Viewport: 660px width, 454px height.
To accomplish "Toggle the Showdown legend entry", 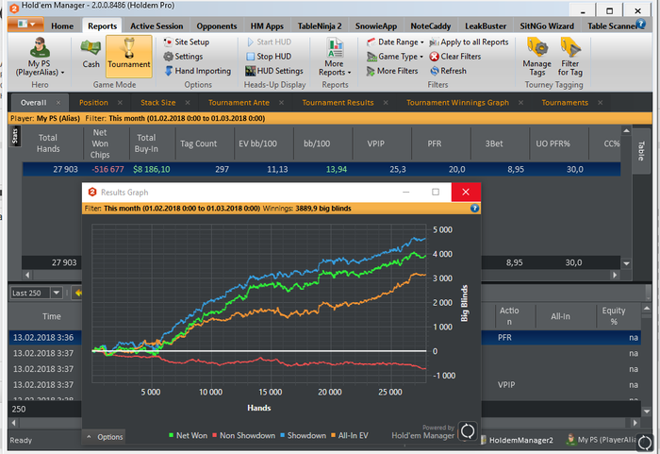I will [x=303, y=435].
